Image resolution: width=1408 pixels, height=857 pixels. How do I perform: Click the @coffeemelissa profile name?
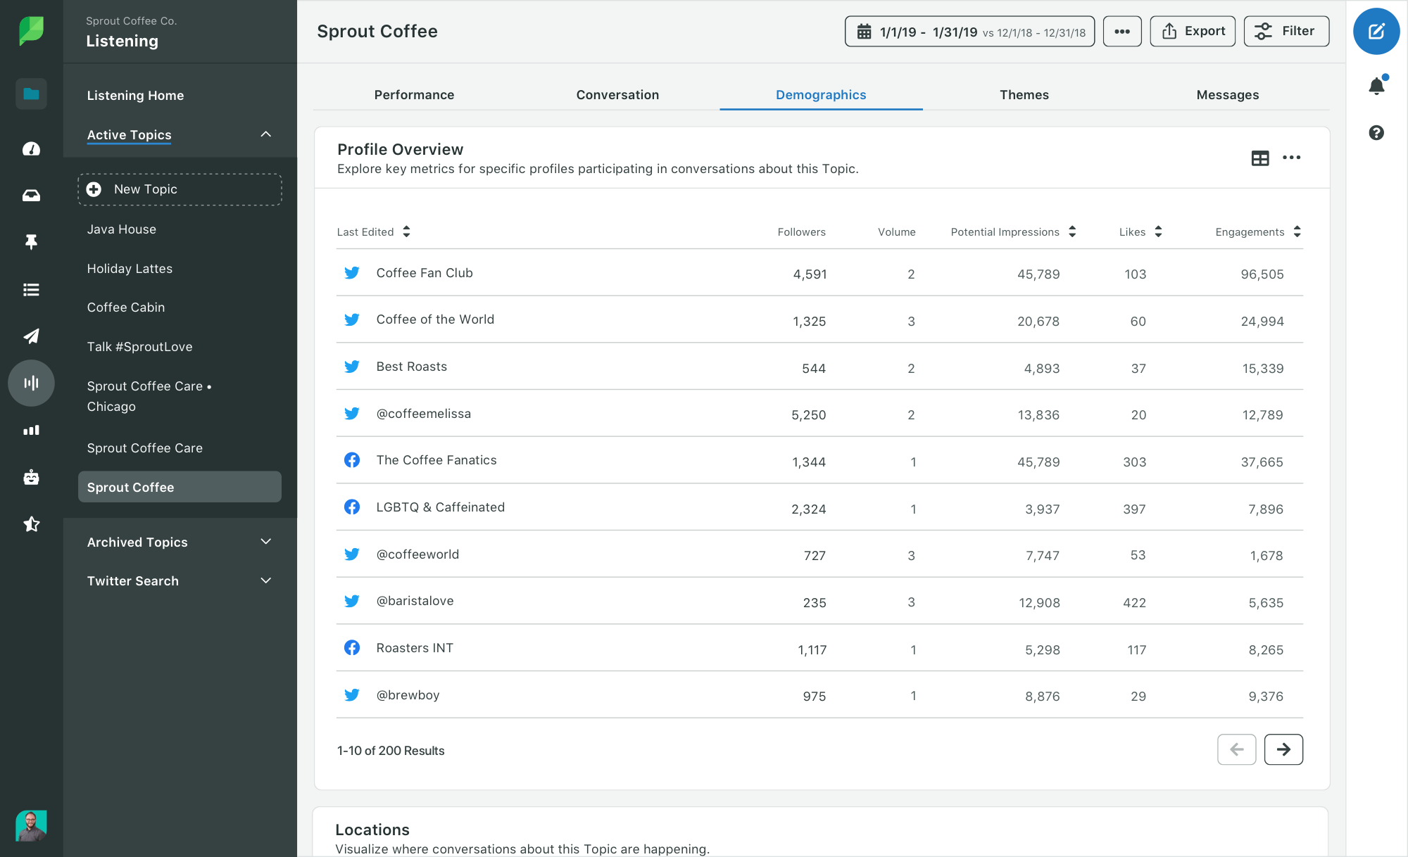coord(423,414)
